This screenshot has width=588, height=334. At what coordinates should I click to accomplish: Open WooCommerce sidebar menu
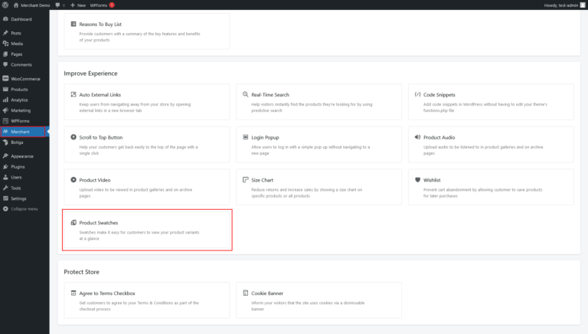click(x=24, y=79)
